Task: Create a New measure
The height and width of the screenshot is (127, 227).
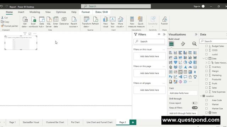Action: 132,22
